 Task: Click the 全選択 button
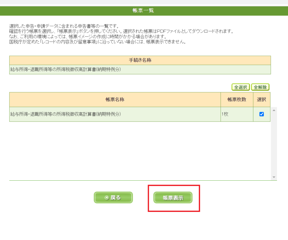[240, 87]
